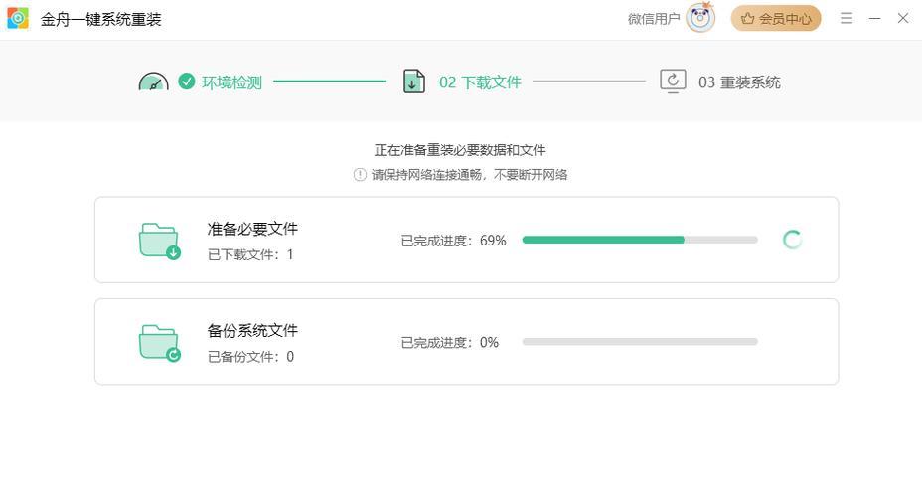Click the green completed checkmark icon

pyautogui.click(x=187, y=82)
